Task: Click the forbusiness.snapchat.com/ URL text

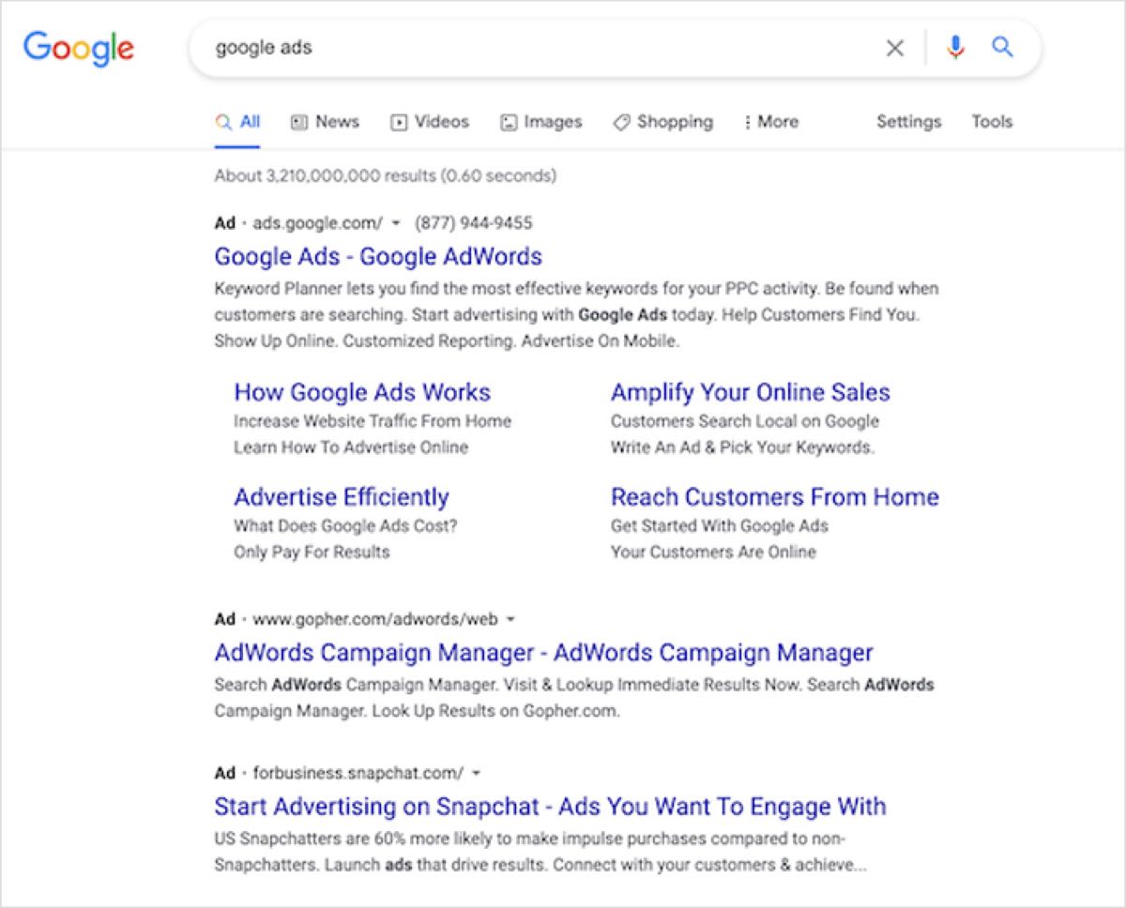Action: (x=358, y=774)
